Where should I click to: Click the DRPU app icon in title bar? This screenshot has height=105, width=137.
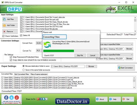3,2
